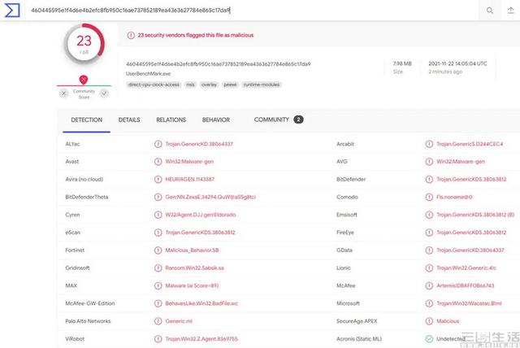Image resolution: width=520 pixels, height=348 pixels.
Task: Click the alert icon in Palo Alto Networks row
Action: 158,321
